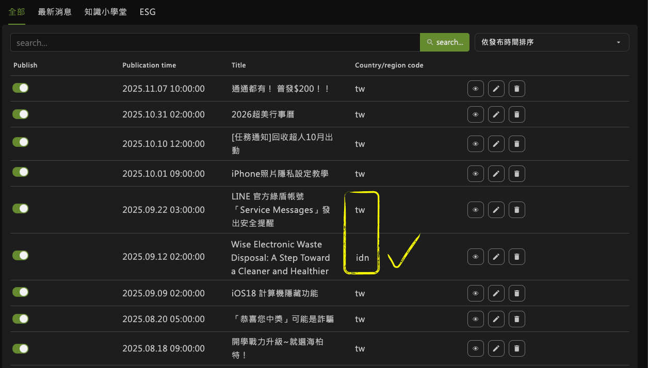648x368 pixels.
Task: Click the Country/region code column header
Action: click(389, 65)
